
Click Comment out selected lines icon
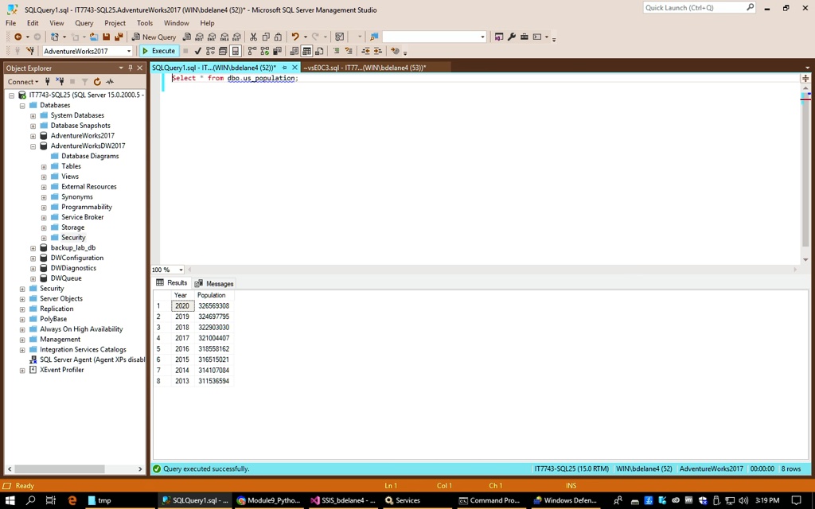pos(337,51)
